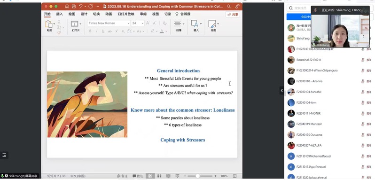Switch to the 幻灯片放映 ribbon tab

[x=126, y=14]
